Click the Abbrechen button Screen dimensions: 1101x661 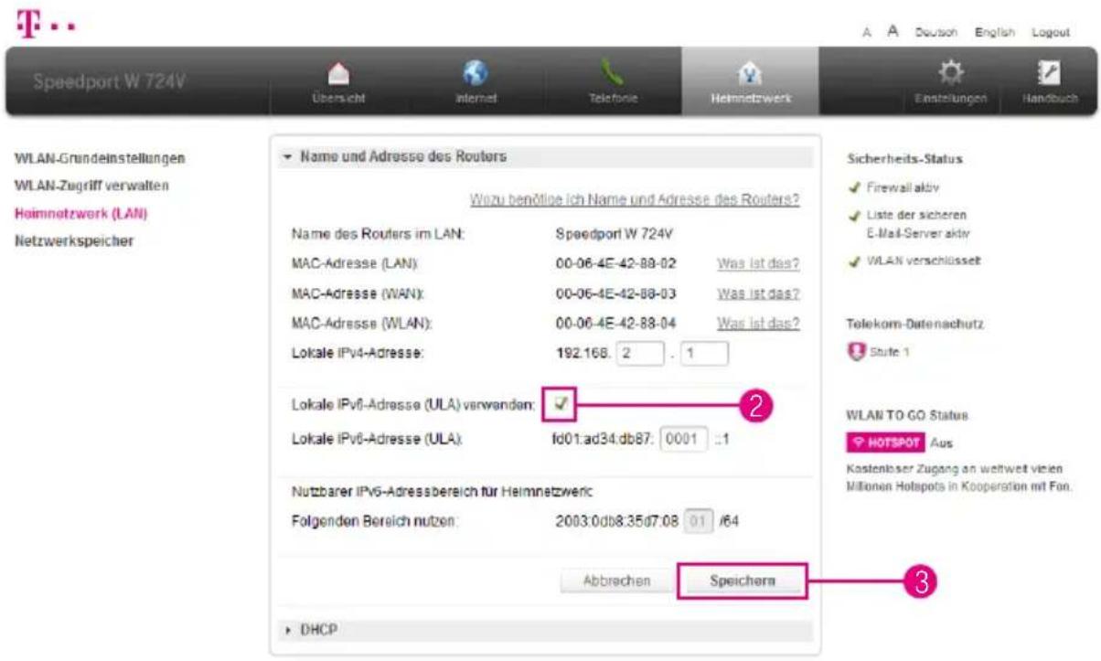point(618,581)
